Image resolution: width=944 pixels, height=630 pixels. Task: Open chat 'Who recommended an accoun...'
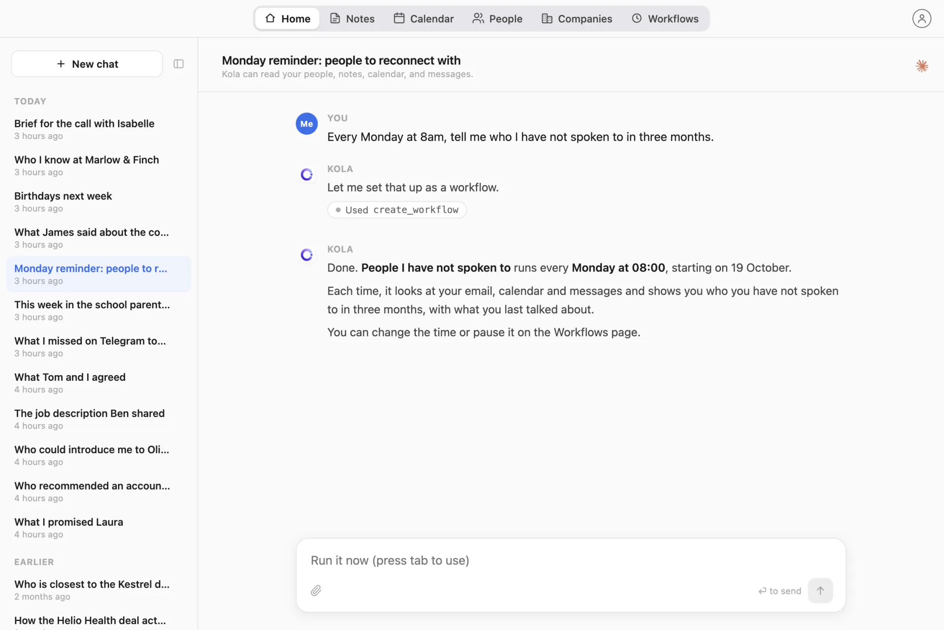click(x=98, y=492)
